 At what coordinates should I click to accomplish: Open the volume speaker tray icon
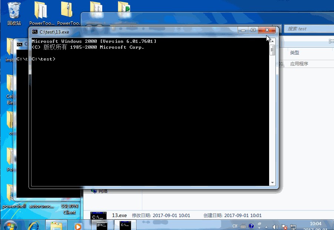pyautogui.click(x=275, y=227)
